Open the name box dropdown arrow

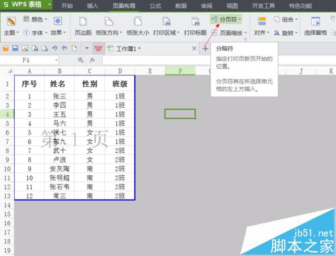tap(56, 60)
